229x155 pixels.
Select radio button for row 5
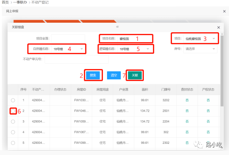point(13,143)
